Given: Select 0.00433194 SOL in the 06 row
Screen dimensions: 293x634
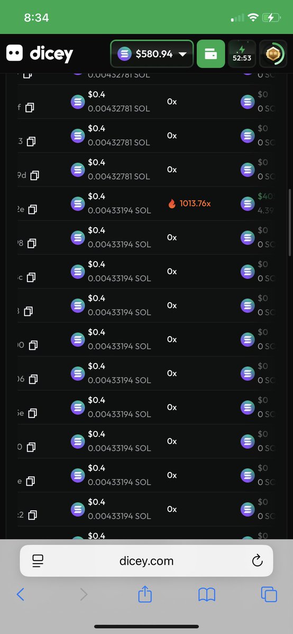Looking at the screenshot, I should 119,380.
